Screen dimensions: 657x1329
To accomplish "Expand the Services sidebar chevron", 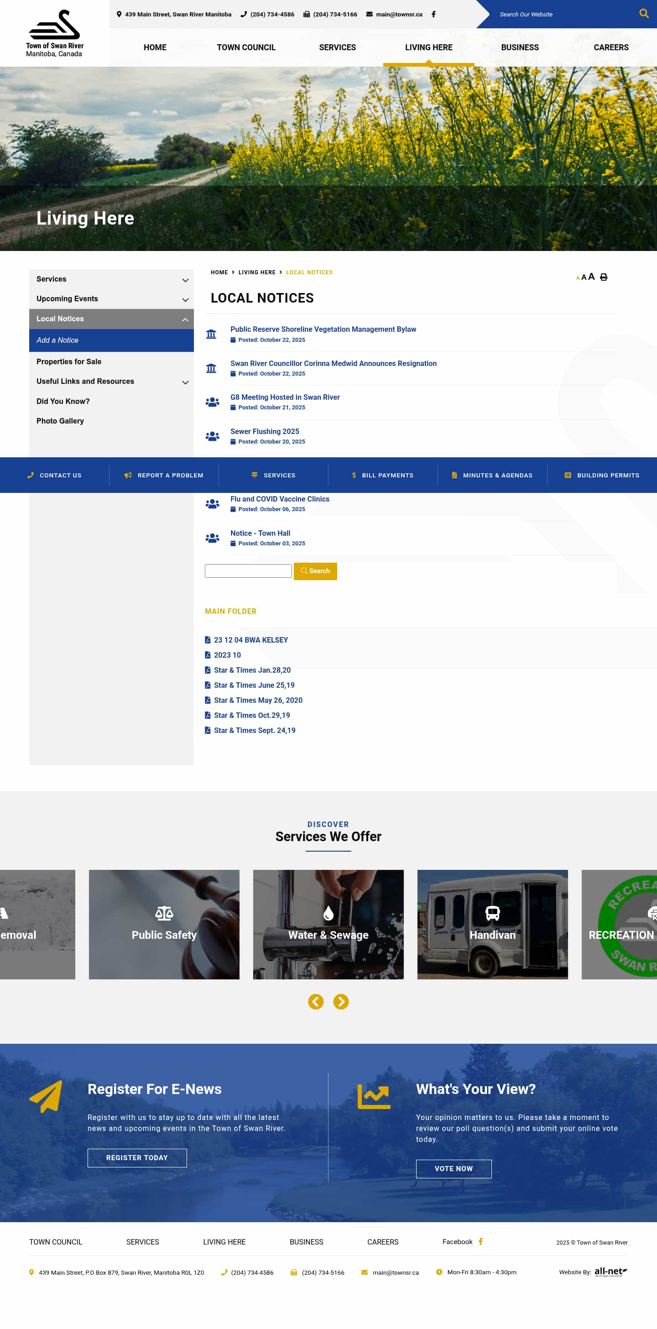I will pyautogui.click(x=185, y=280).
